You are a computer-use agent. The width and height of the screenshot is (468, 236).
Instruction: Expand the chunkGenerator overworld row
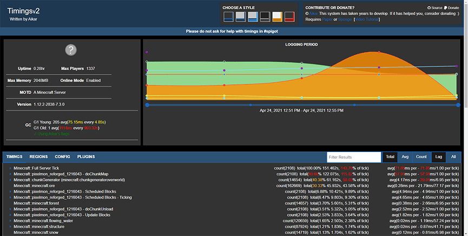pyautogui.click(x=10, y=180)
